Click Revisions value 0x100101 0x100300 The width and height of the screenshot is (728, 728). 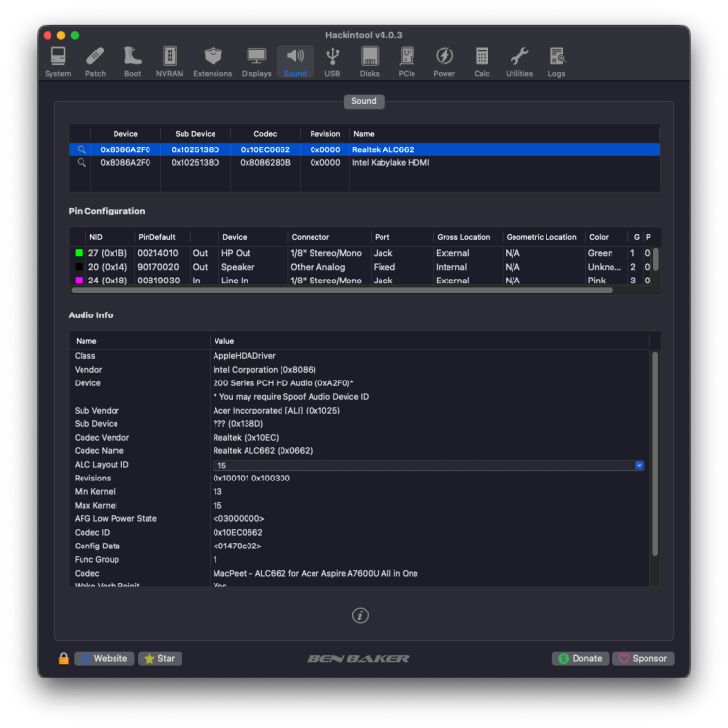[x=251, y=478]
